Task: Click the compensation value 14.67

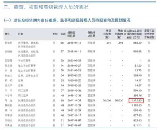Action: [138, 85]
